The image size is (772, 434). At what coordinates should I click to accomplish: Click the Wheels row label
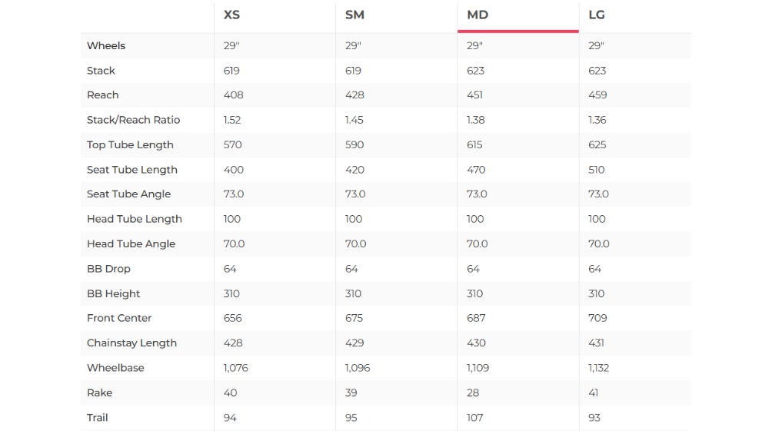click(106, 46)
